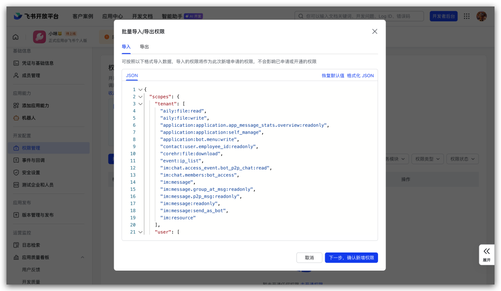
Task: Click 格式化 JSON link
Action: coord(360,76)
